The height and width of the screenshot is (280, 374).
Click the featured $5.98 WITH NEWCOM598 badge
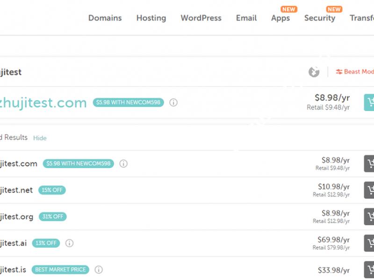[128, 102]
